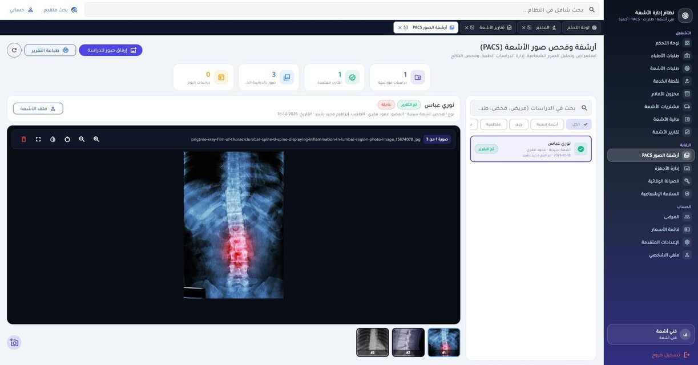Filter studies by أشعة سينية

[547, 124]
